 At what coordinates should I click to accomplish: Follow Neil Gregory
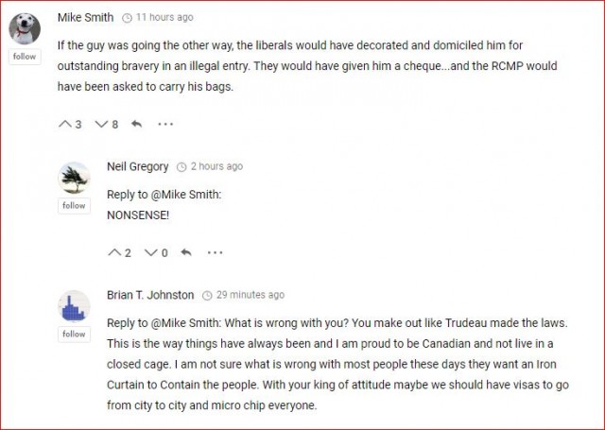click(x=74, y=206)
